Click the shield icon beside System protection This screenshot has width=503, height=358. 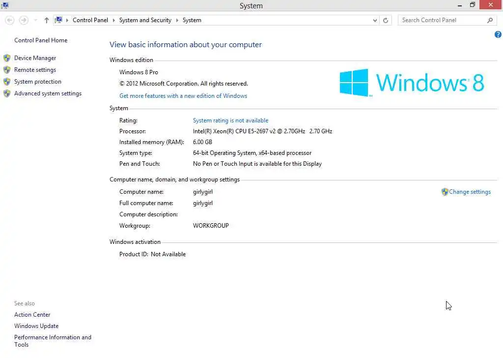pos(7,82)
